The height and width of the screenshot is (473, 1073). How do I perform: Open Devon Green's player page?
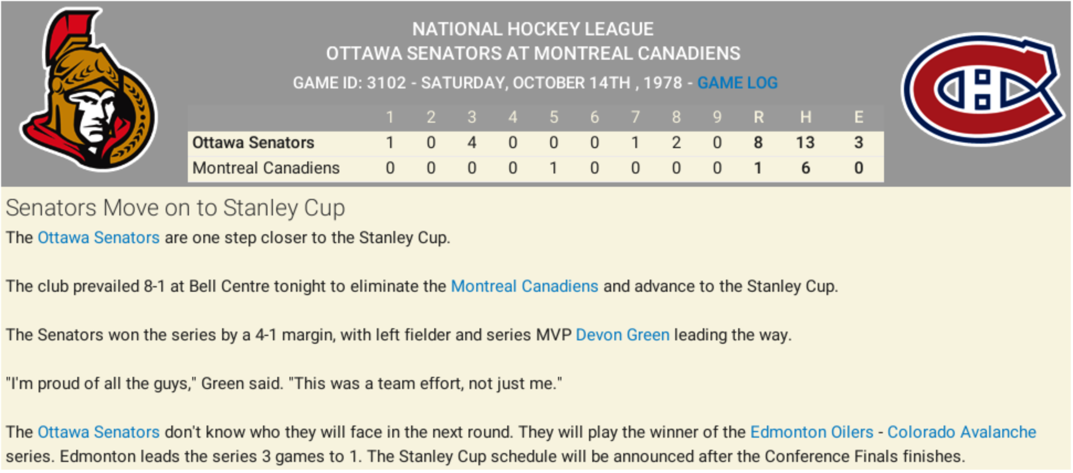coord(622,335)
